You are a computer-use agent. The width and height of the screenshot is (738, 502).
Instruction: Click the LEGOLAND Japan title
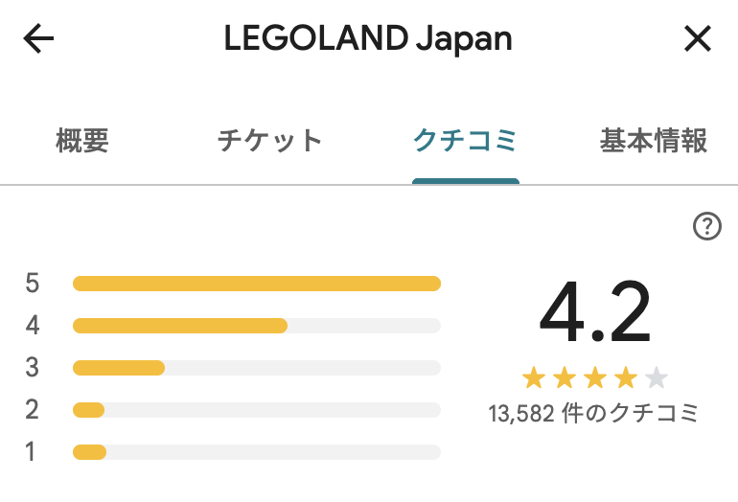point(368,39)
